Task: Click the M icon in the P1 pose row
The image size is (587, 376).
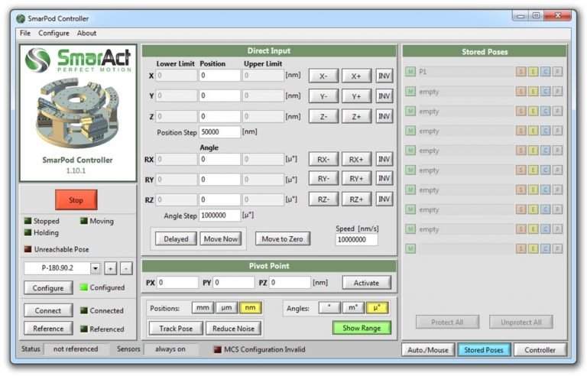Action: point(410,72)
